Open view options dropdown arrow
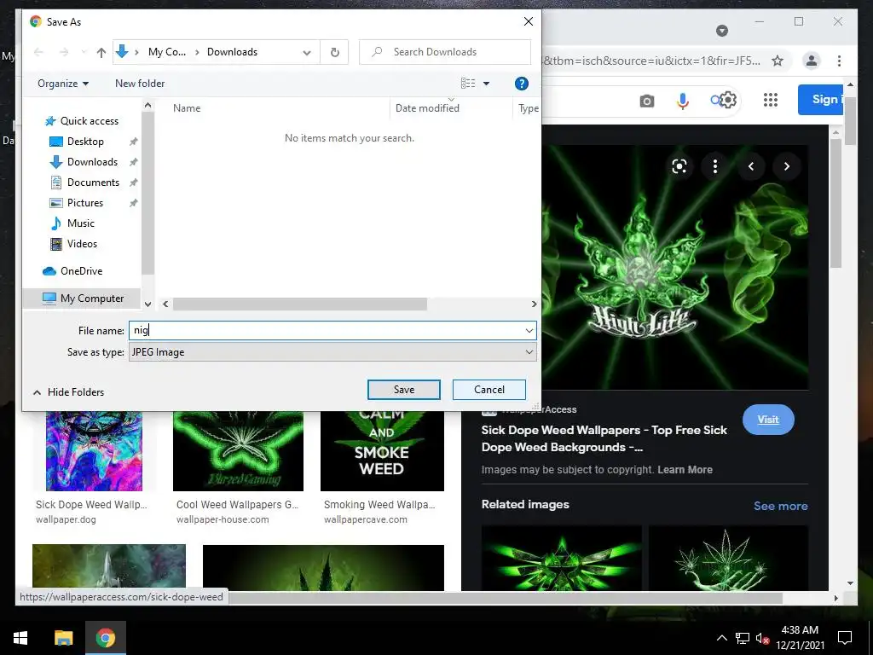Image resolution: width=873 pixels, height=655 pixels. pos(486,84)
